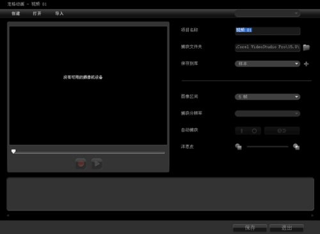
Task: Click the 洋葱皮 label
Action: (x=188, y=147)
